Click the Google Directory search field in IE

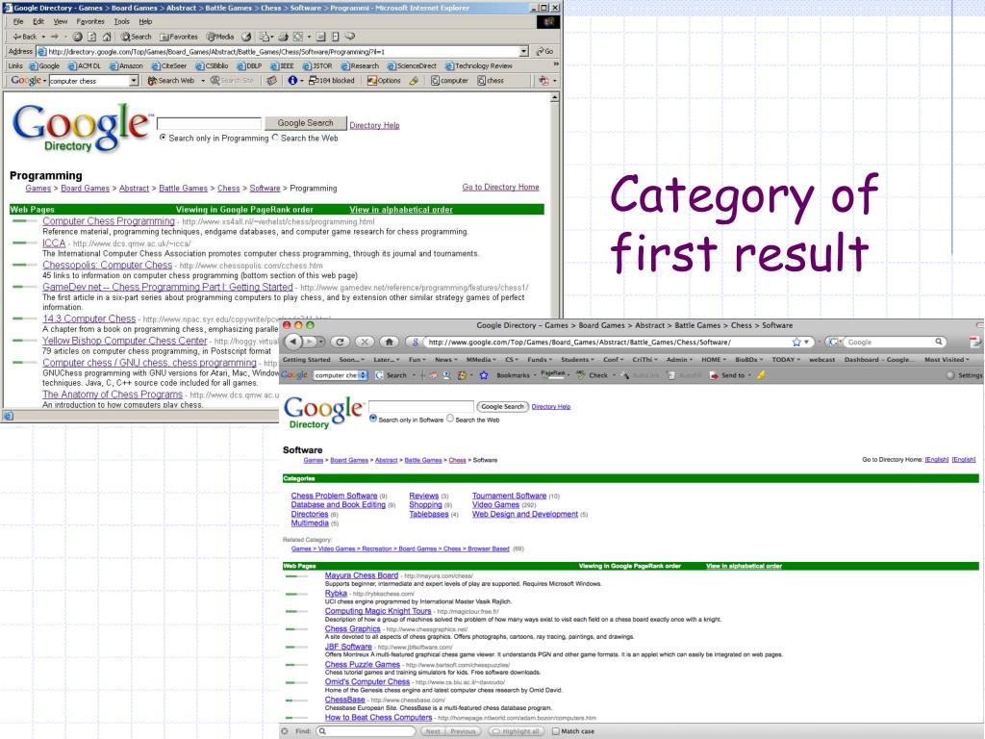(209, 123)
